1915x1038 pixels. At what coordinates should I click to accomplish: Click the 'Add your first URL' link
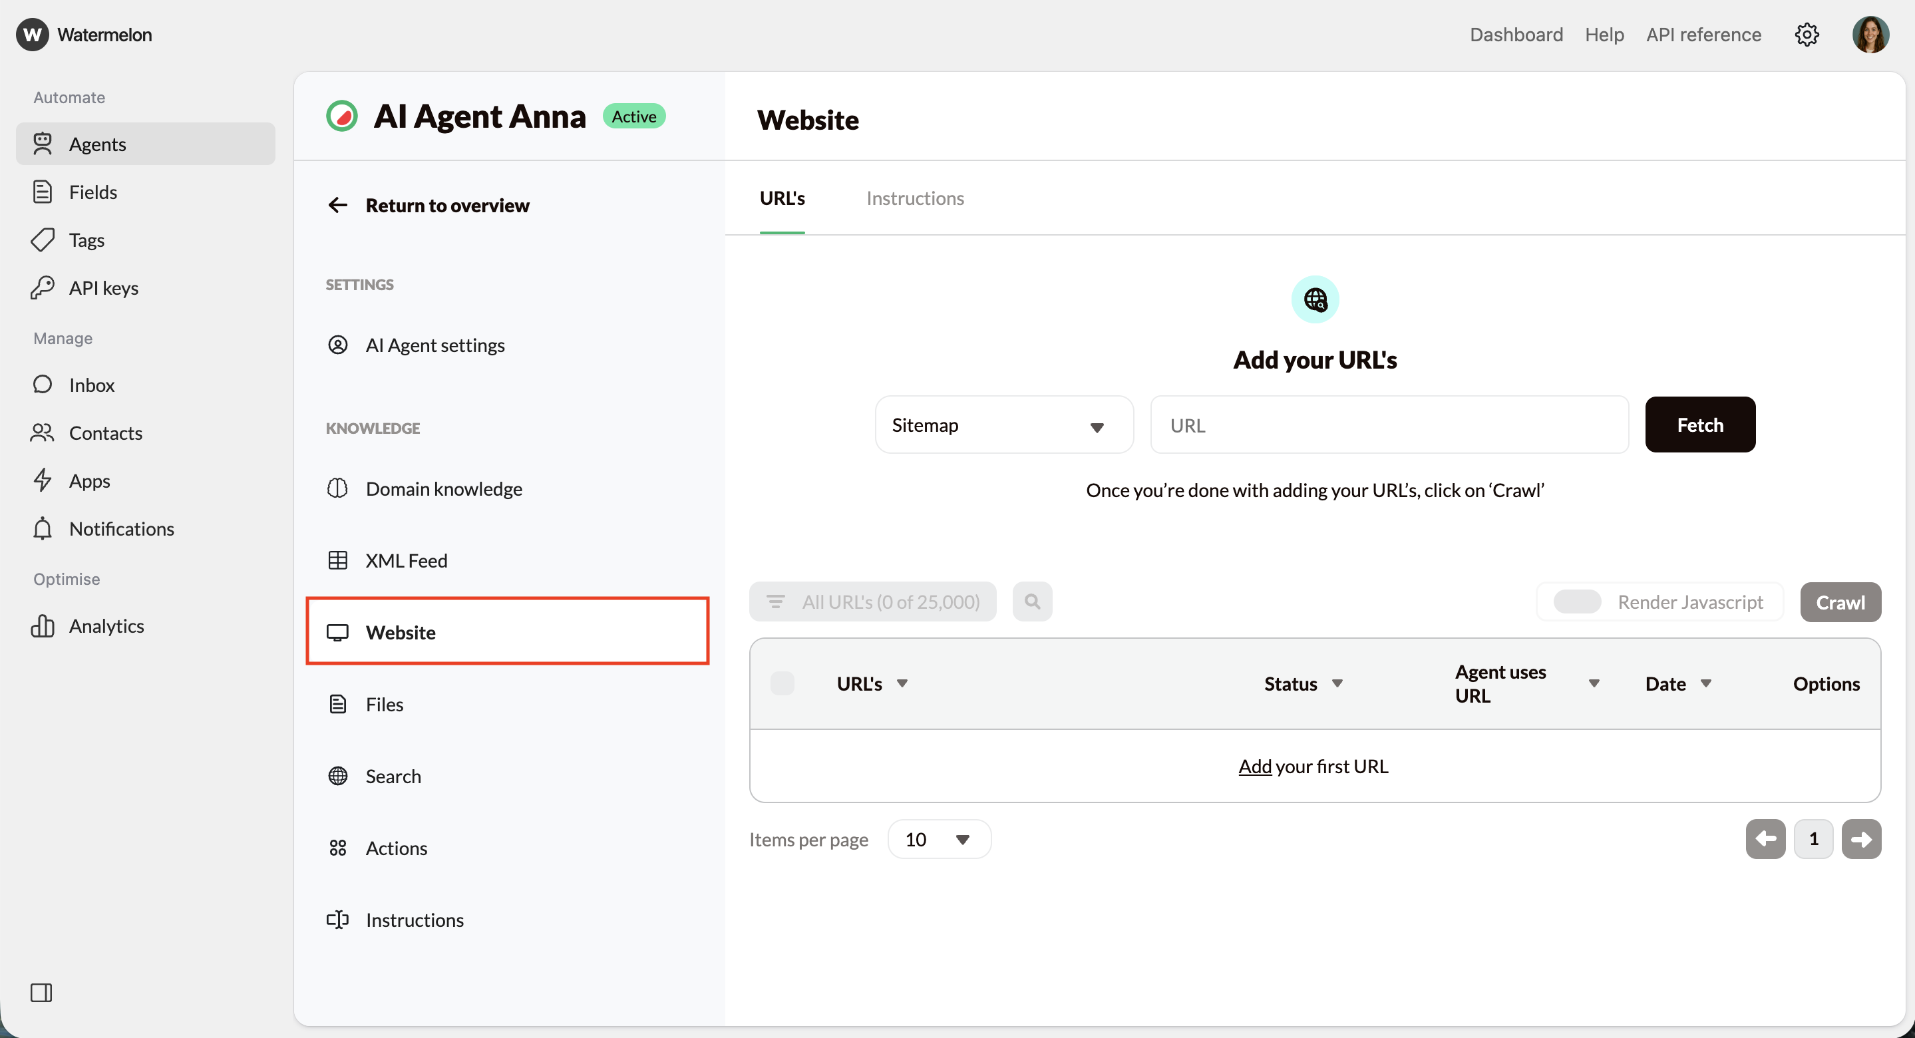tap(1255, 766)
